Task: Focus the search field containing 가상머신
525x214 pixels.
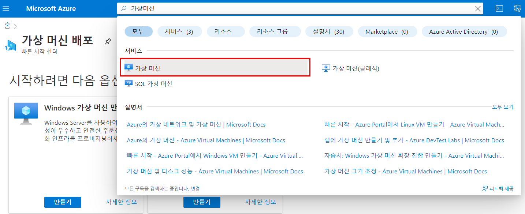Action: pyautogui.click(x=300, y=8)
